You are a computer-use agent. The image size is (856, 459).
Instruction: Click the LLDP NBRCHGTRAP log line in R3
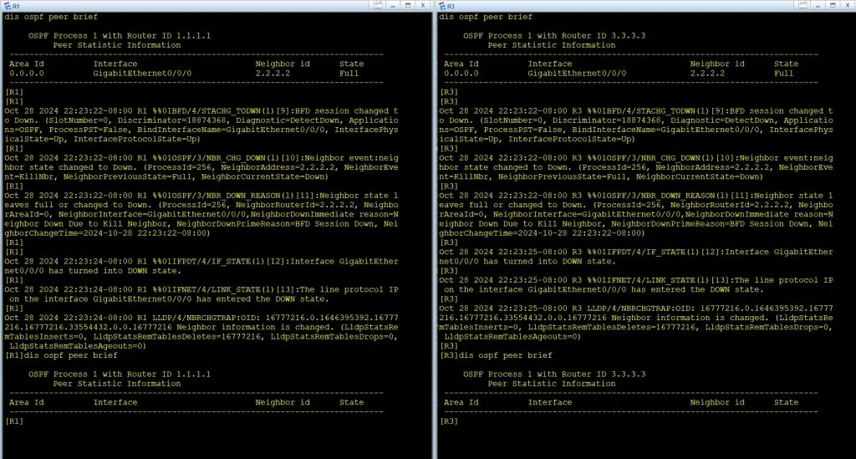(x=635, y=308)
